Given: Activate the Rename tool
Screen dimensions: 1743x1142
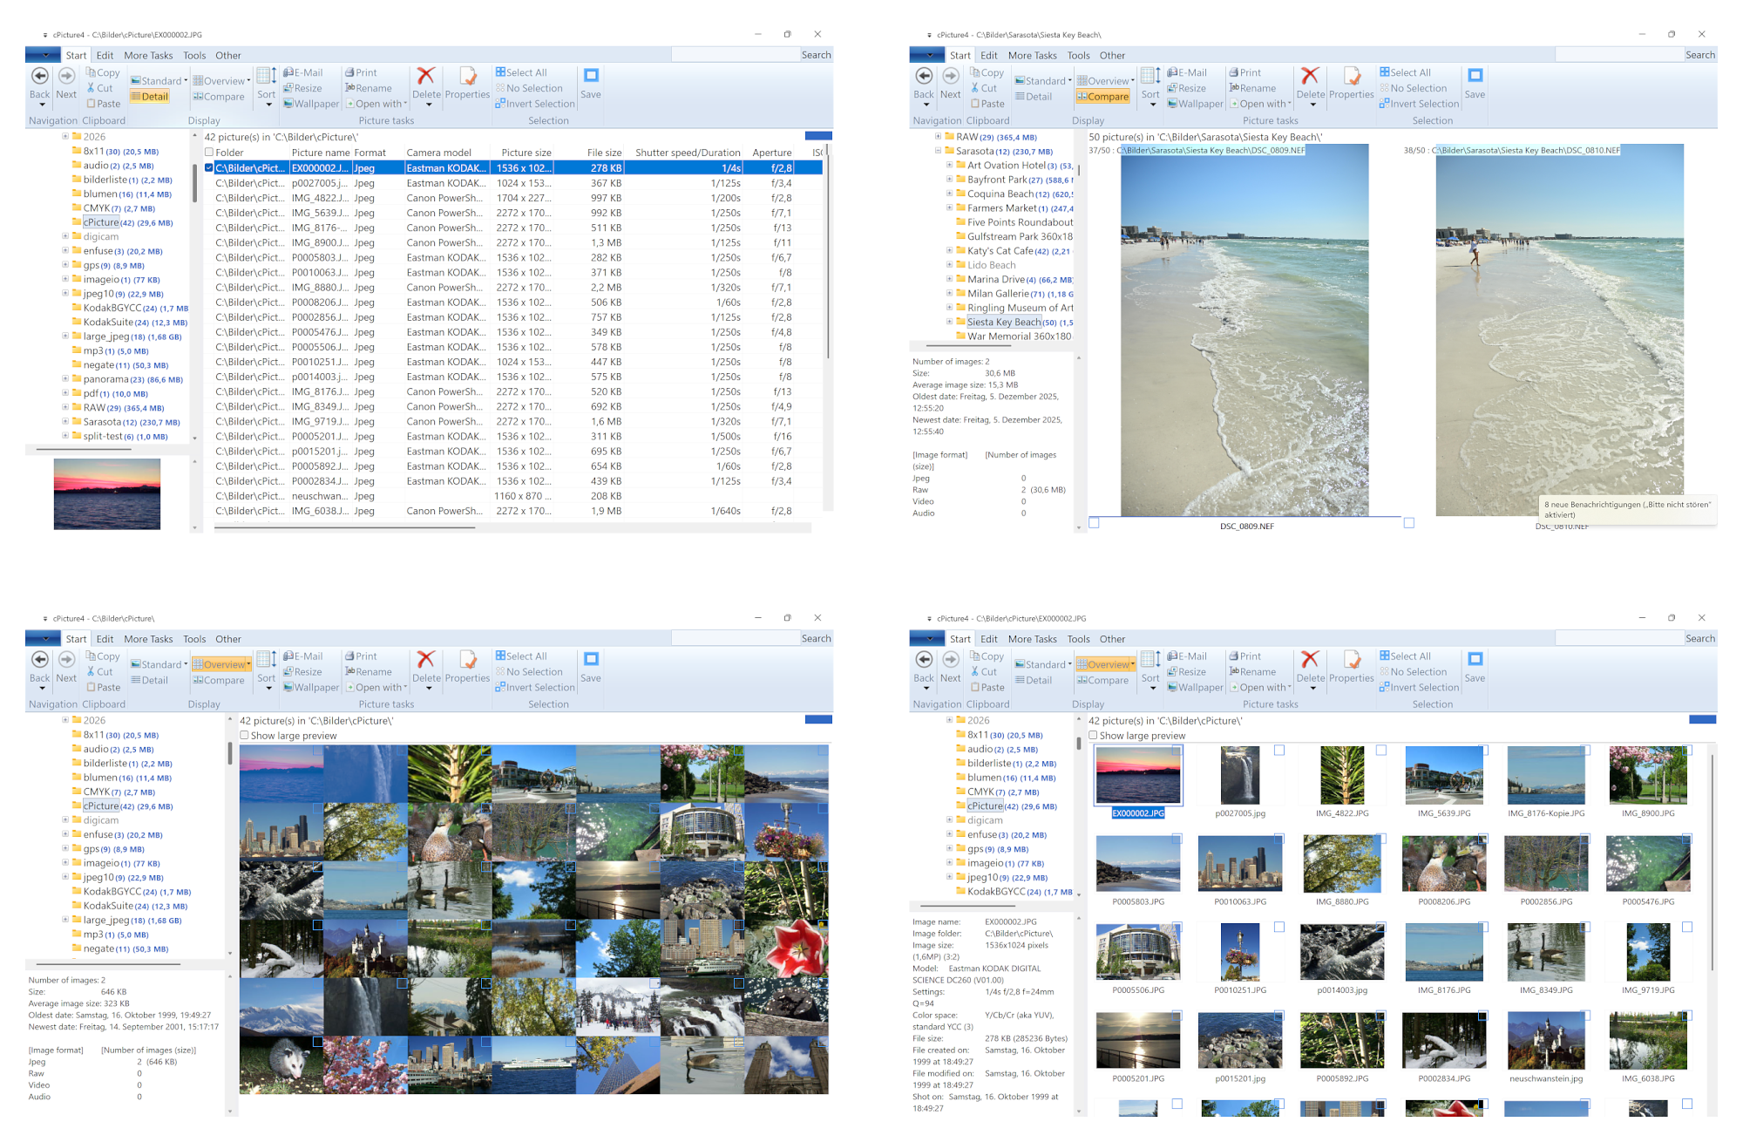Looking at the screenshot, I should pos(373,88).
